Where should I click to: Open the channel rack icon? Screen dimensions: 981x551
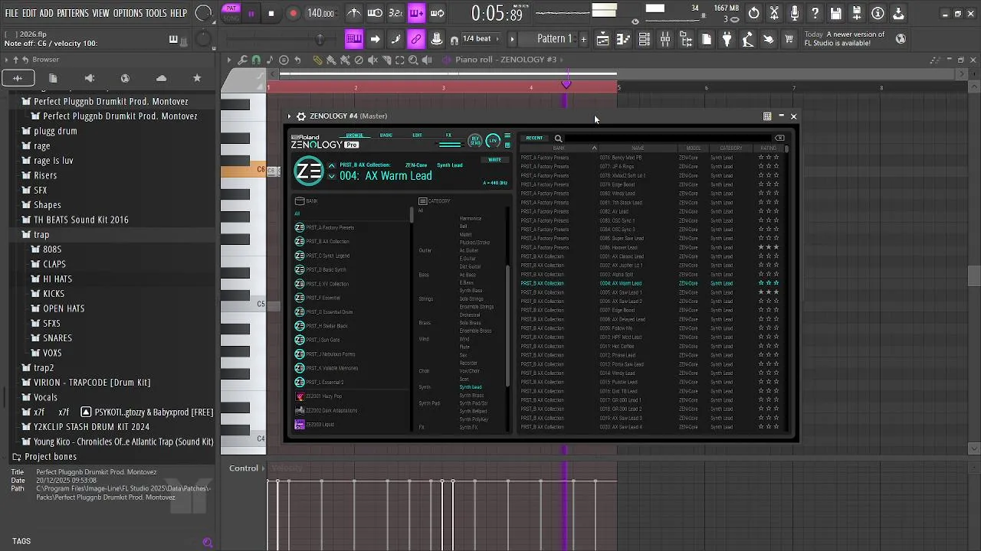point(644,38)
